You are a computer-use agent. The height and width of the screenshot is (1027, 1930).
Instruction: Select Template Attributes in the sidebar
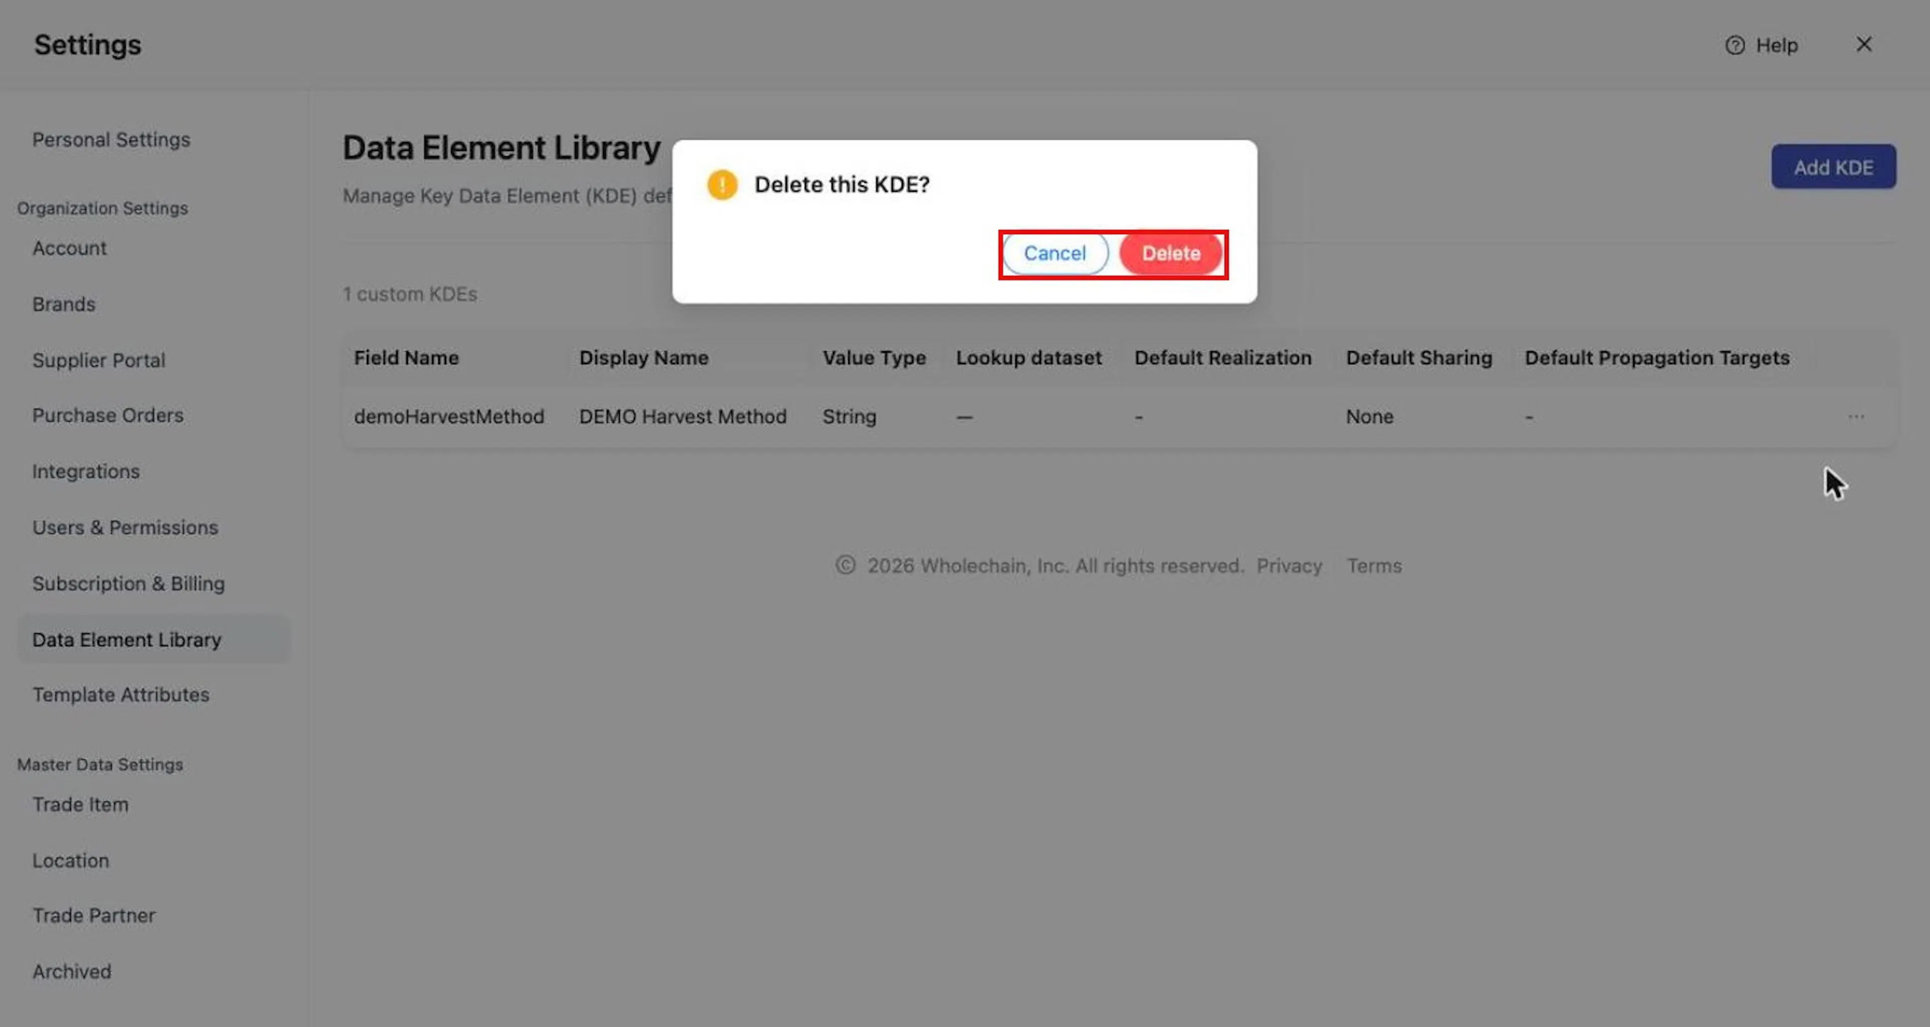click(121, 694)
